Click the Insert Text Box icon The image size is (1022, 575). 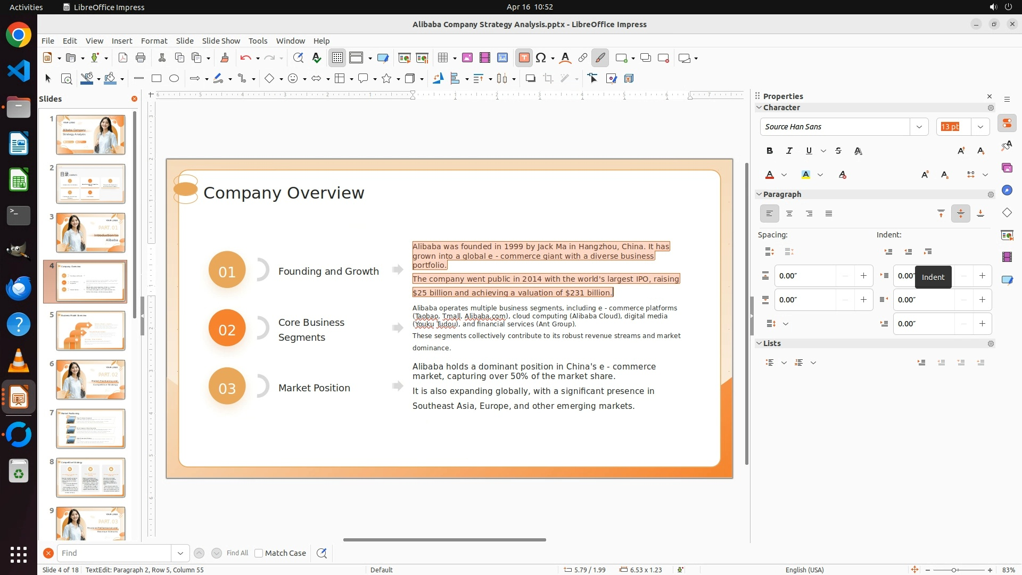coord(524,58)
